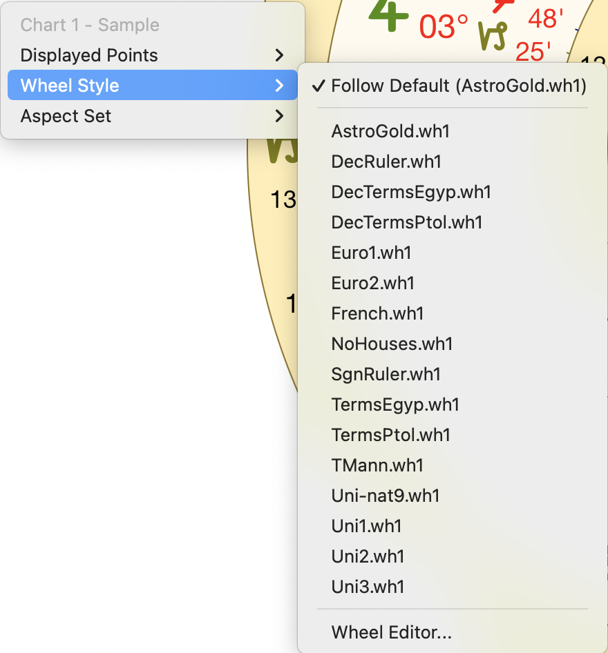Viewport: 608px width, 653px height.
Task: Apply the TMann.wh1 wheel style
Action: coord(377,465)
